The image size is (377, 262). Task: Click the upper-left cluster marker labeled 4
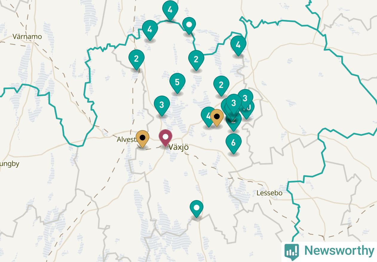(x=150, y=30)
